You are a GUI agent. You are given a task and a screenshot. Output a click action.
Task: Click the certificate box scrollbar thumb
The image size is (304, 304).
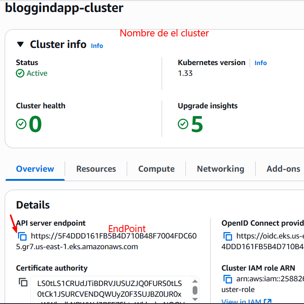[x=195, y=290]
